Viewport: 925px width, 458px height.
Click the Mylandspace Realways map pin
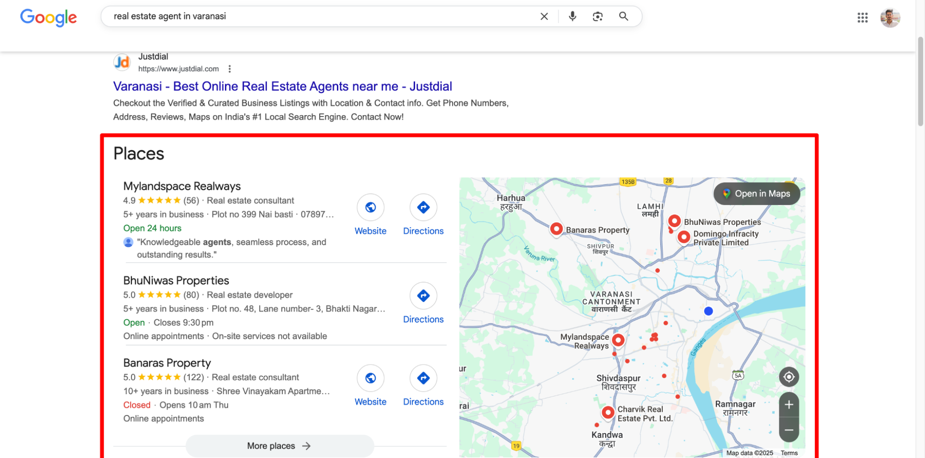point(618,340)
